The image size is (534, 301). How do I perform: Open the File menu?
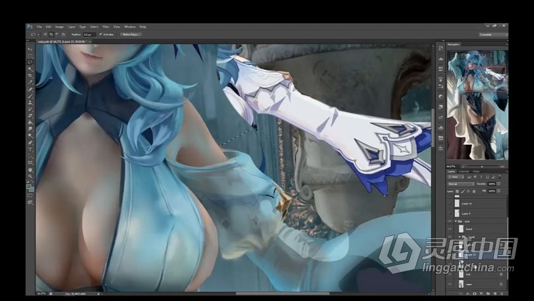pos(40,26)
